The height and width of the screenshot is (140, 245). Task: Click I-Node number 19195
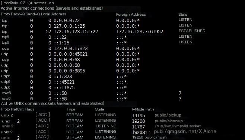139,116
